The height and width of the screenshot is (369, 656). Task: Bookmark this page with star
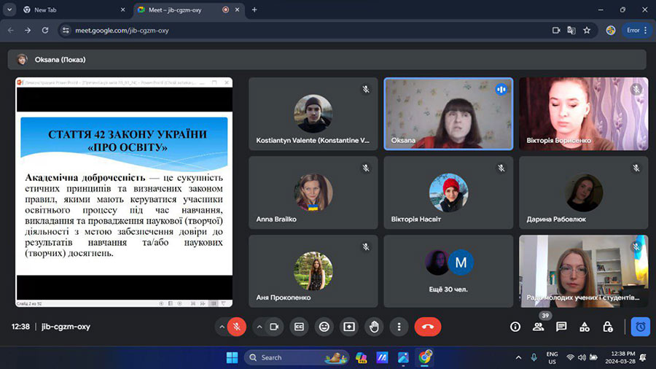587,30
